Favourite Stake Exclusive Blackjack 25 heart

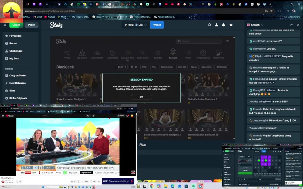(x=226, y=112)
